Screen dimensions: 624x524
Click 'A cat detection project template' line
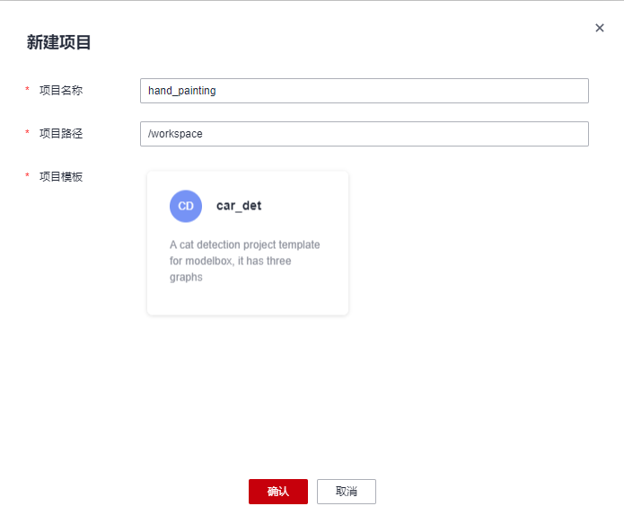[245, 244]
